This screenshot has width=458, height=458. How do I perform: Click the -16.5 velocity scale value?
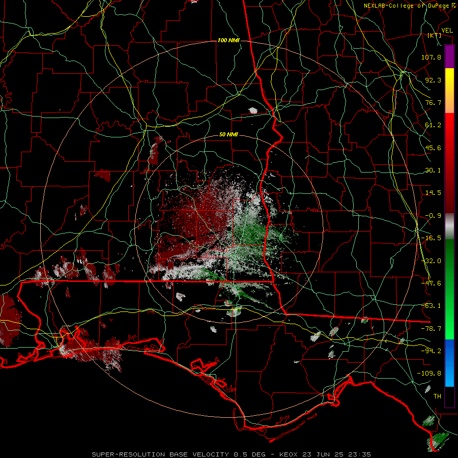click(x=431, y=238)
